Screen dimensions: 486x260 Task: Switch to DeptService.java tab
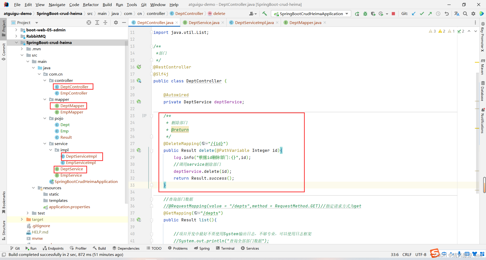pos(204,22)
